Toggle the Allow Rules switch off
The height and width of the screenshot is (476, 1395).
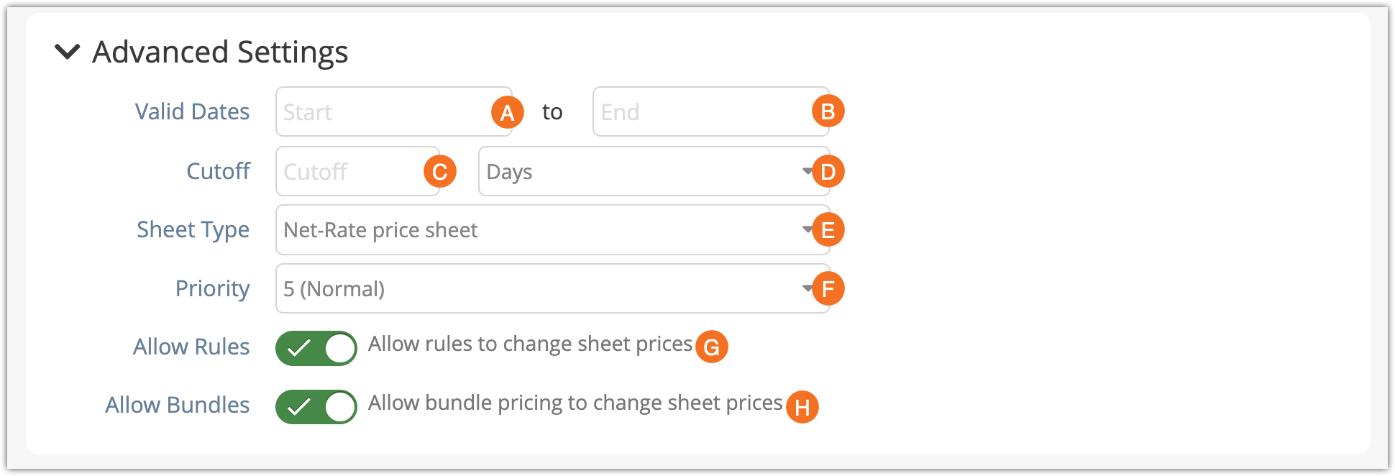[x=316, y=349]
